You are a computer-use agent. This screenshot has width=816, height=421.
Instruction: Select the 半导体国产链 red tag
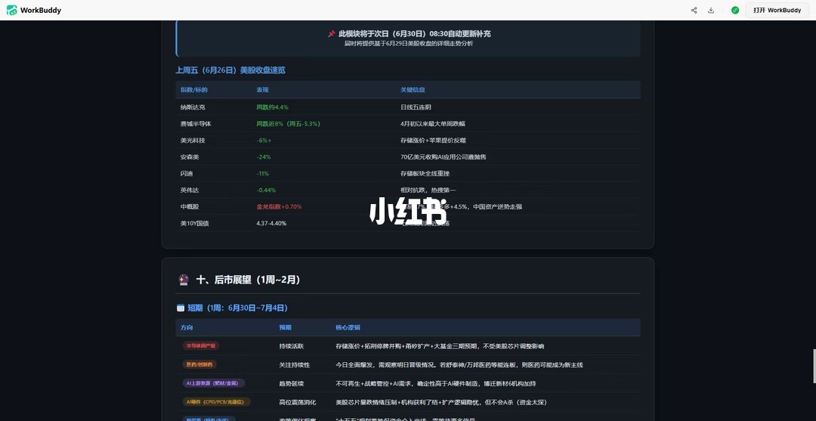click(200, 345)
